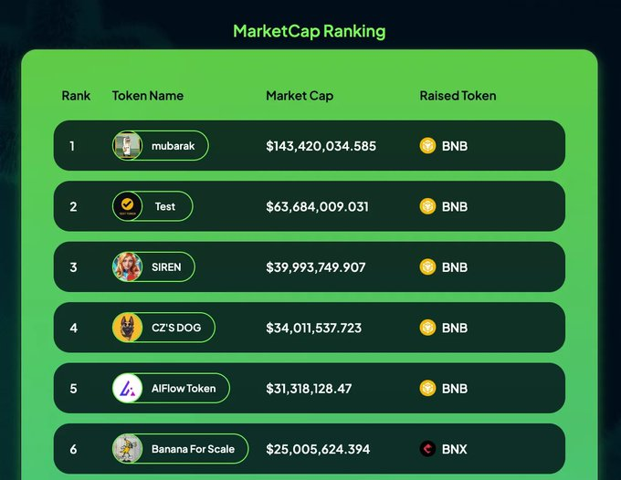Open the Test token name pill

[x=153, y=206]
